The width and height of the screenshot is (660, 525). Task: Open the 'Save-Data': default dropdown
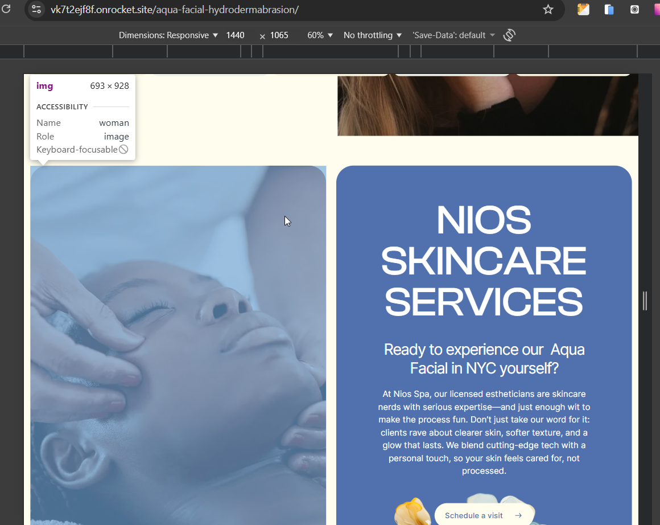pos(453,35)
